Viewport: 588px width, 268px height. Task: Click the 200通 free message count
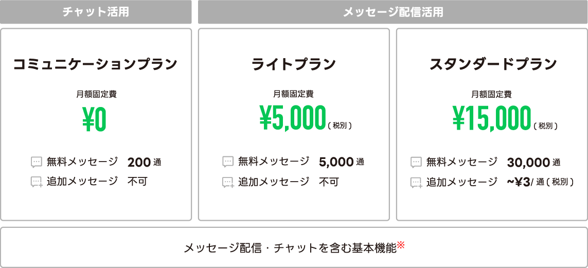(144, 163)
